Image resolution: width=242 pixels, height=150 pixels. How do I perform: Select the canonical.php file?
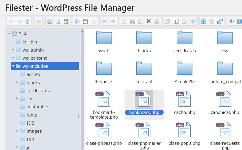(225, 103)
